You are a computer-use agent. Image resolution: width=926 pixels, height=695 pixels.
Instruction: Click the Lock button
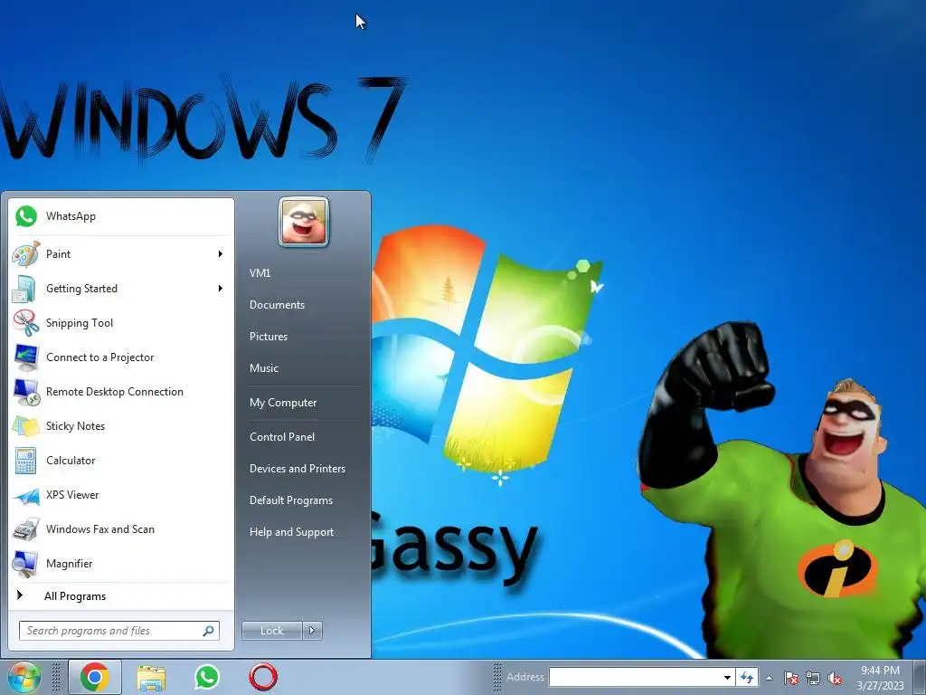(x=271, y=631)
